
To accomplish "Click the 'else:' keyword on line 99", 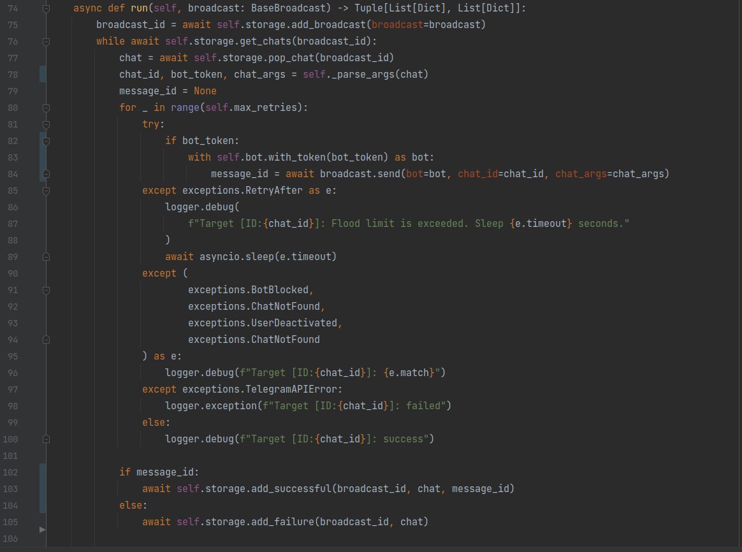I will (x=156, y=422).
